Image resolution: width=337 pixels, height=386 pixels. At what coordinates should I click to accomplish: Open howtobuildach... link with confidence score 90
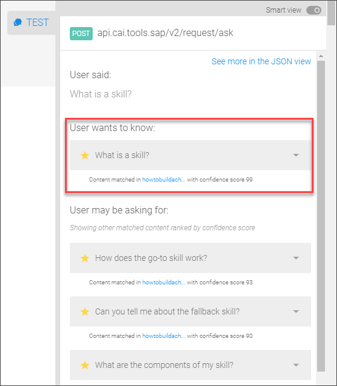click(164, 335)
